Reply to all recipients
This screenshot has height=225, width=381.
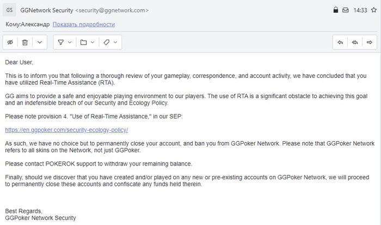[355, 42]
